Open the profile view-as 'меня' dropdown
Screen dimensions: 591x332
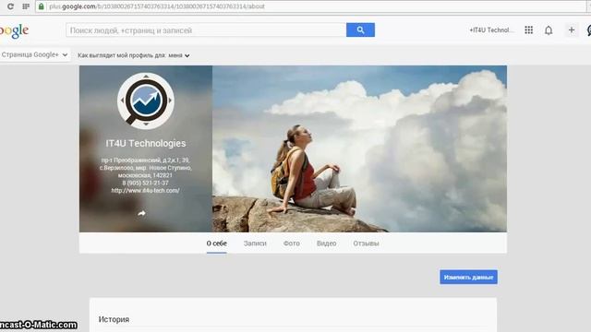(178, 55)
